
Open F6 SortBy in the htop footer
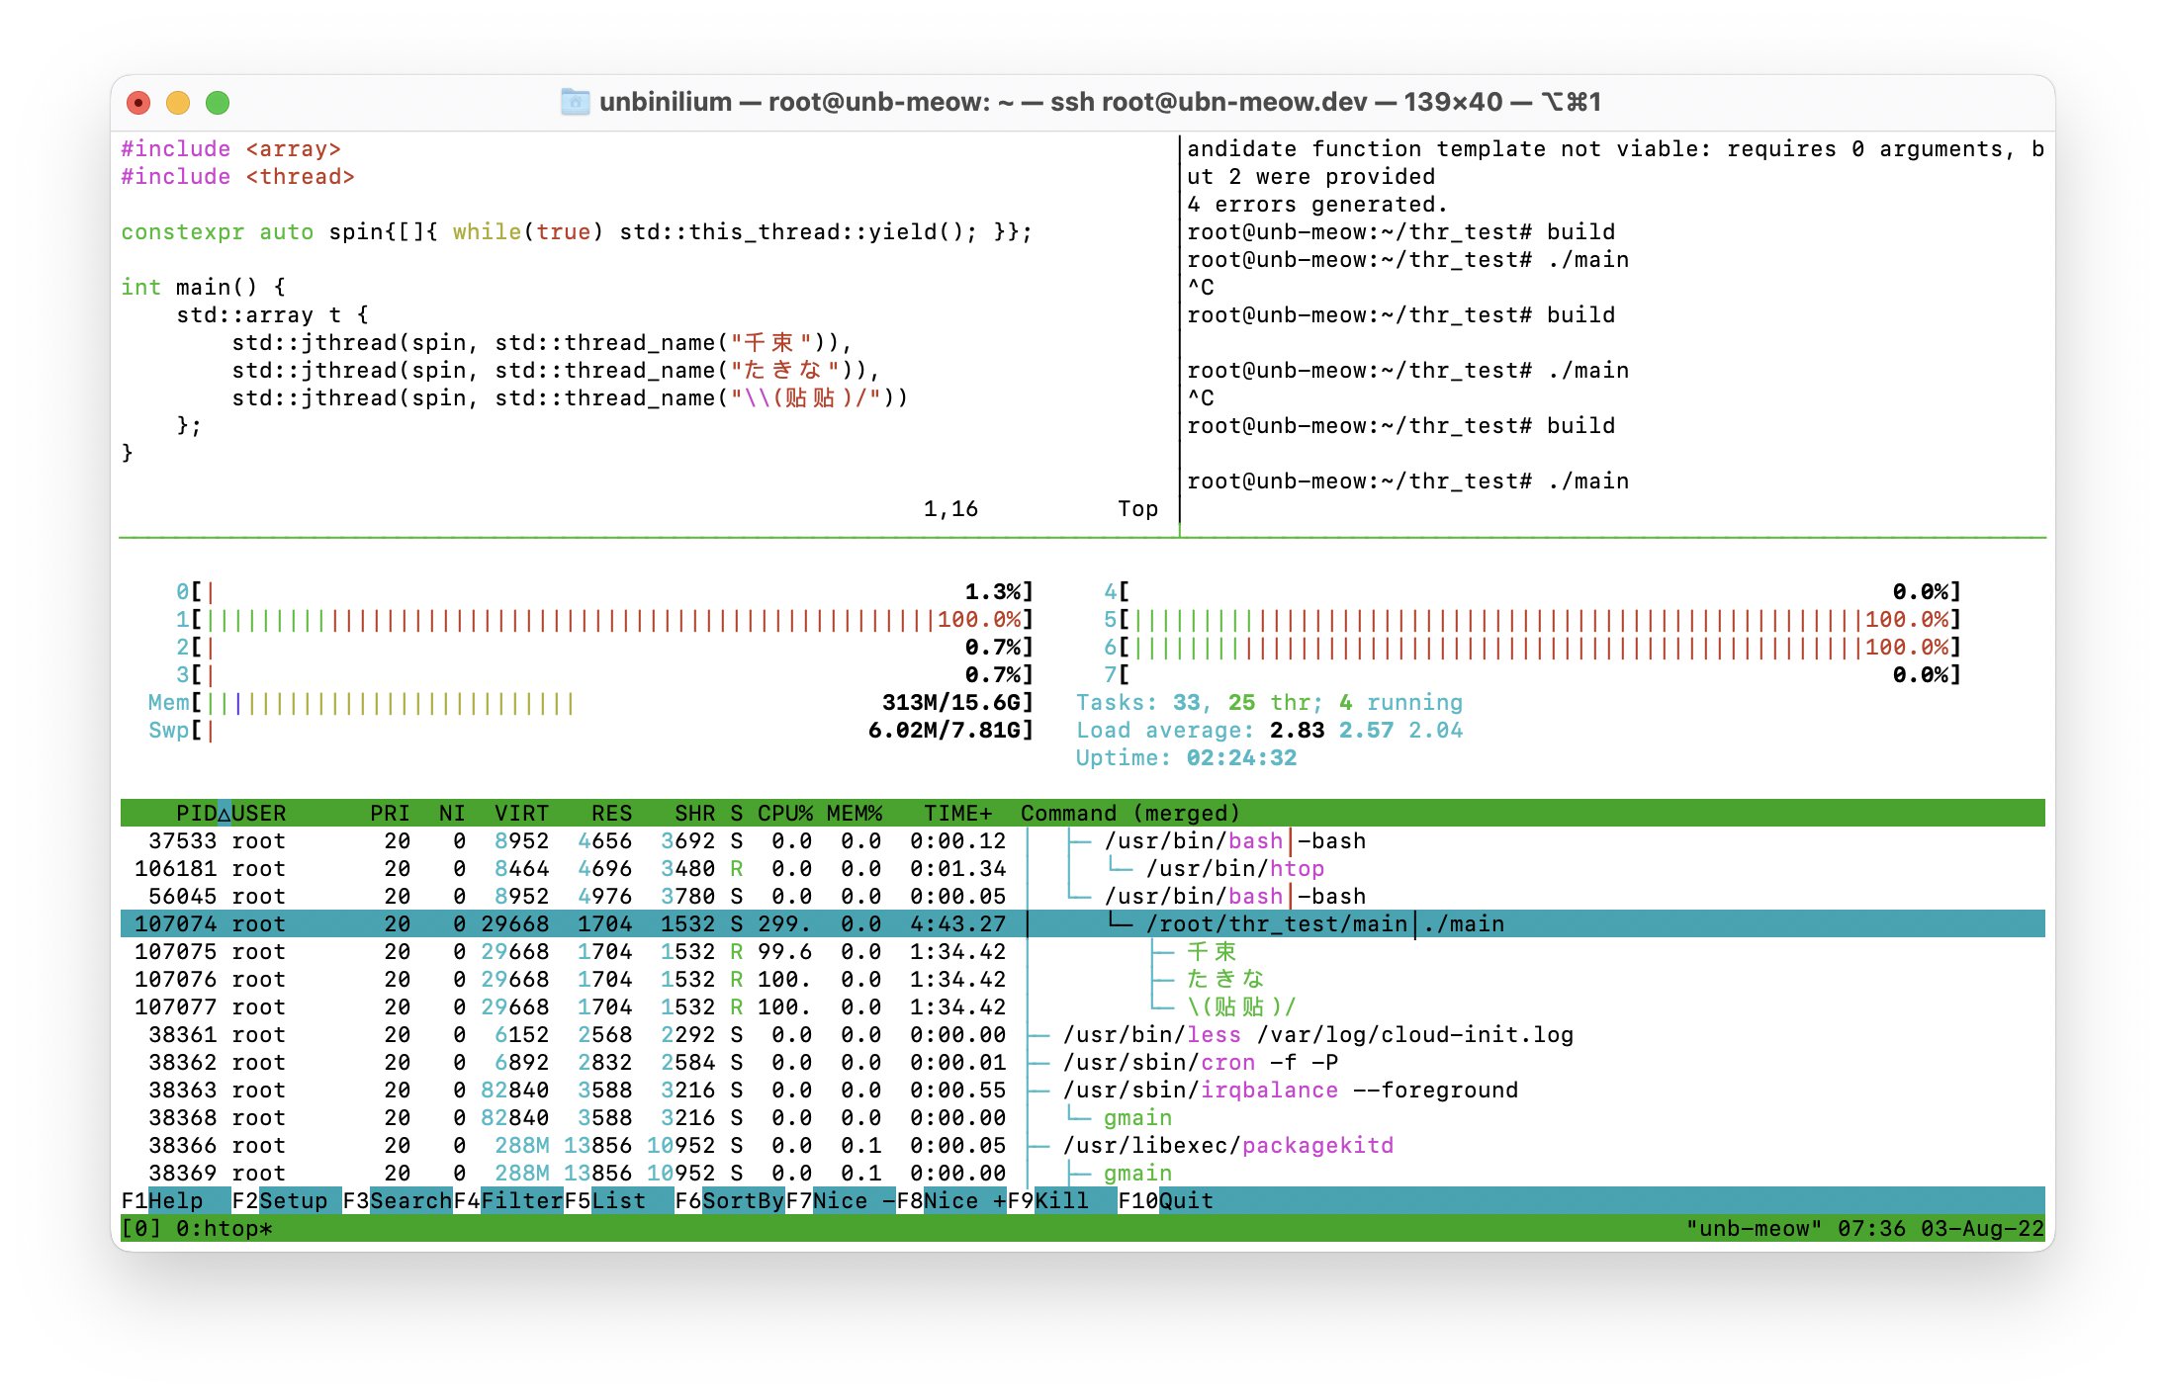click(730, 1200)
